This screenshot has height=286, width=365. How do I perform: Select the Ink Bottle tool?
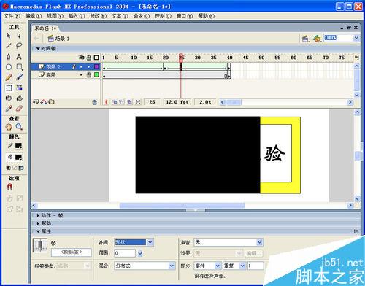click(x=9, y=98)
